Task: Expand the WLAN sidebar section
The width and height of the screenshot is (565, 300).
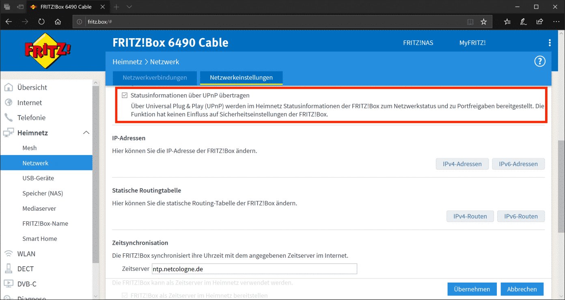Action: pos(26,254)
